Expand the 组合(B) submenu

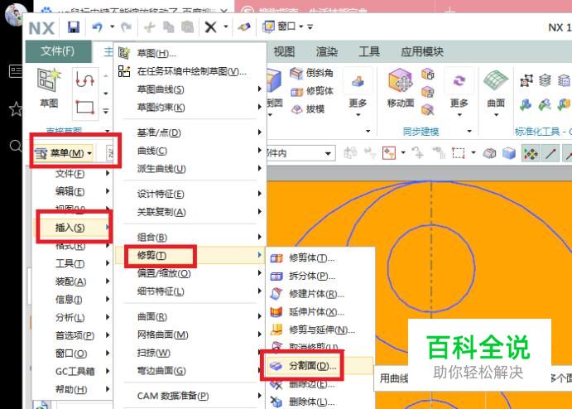pyautogui.click(x=190, y=237)
